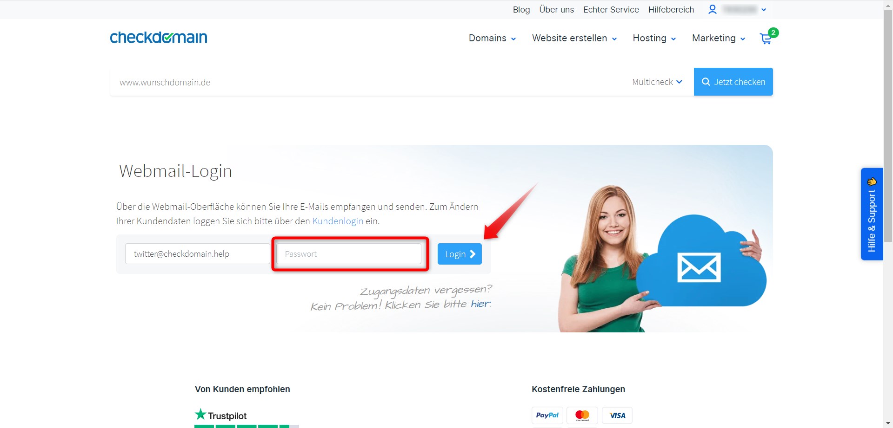This screenshot has height=428, width=893.
Task: Click the Webmail-Login heading
Action: 175,171
